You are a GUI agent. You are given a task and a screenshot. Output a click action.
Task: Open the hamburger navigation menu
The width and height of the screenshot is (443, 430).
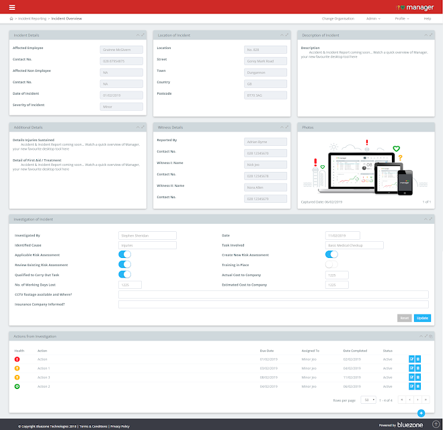click(x=12, y=7)
